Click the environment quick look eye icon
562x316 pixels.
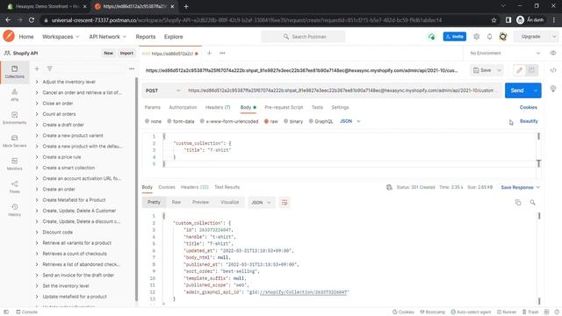553,53
